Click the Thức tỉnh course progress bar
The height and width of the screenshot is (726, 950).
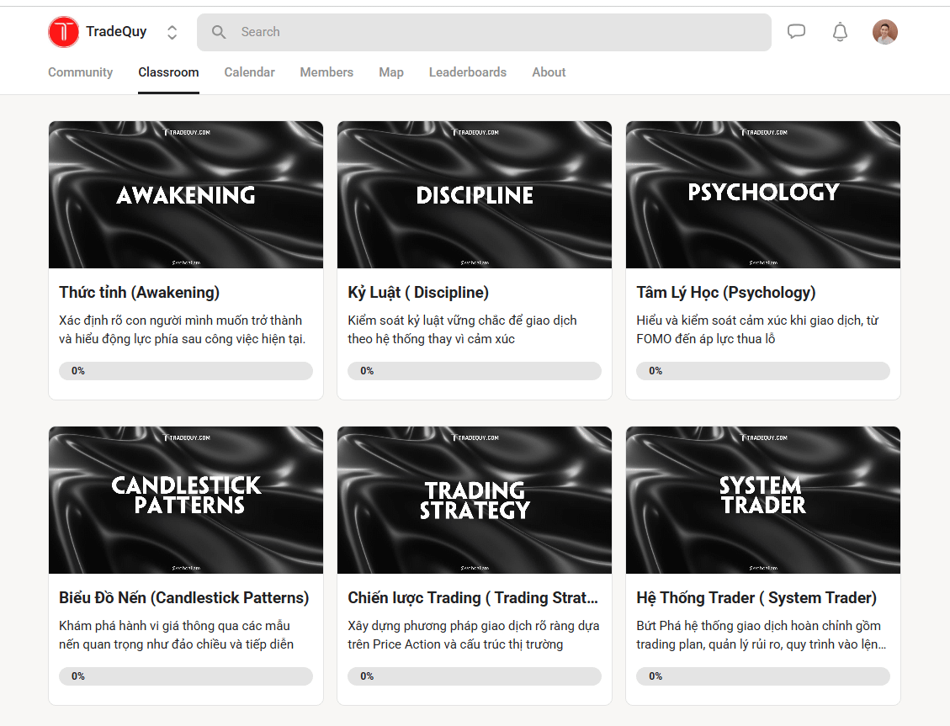(186, 371)
